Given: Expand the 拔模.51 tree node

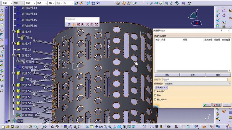Looking at the screenshot, I should pos(14,85).
